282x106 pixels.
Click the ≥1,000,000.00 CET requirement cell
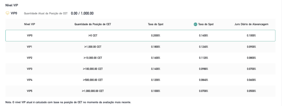(x=93, y=91)
